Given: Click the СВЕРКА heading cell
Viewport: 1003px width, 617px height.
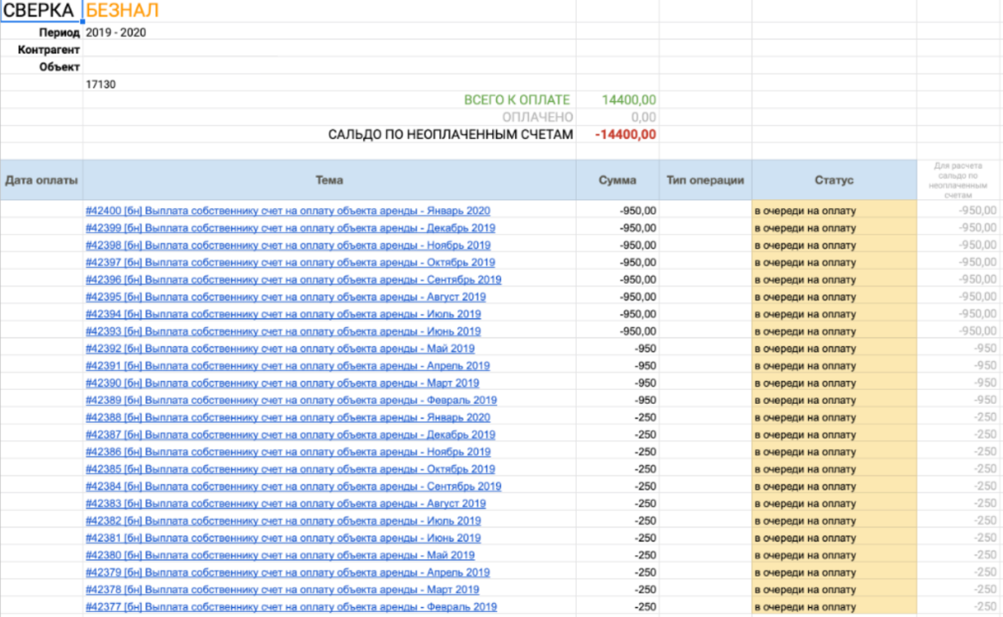Looking at the screenshot, I should tap(39, 12).
